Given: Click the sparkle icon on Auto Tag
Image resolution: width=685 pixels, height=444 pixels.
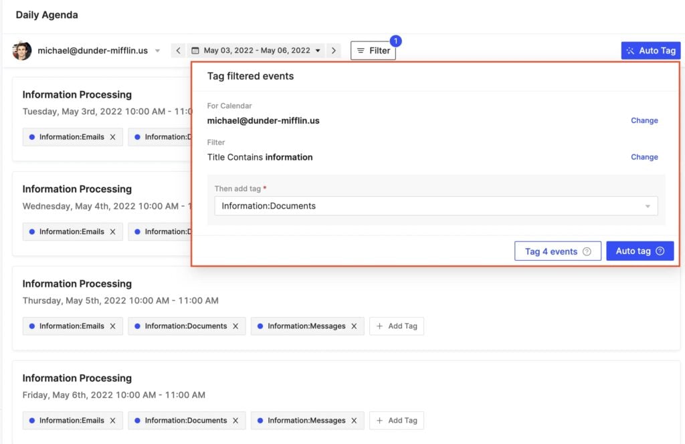Looking at the screenshot, I should point(630,51).
